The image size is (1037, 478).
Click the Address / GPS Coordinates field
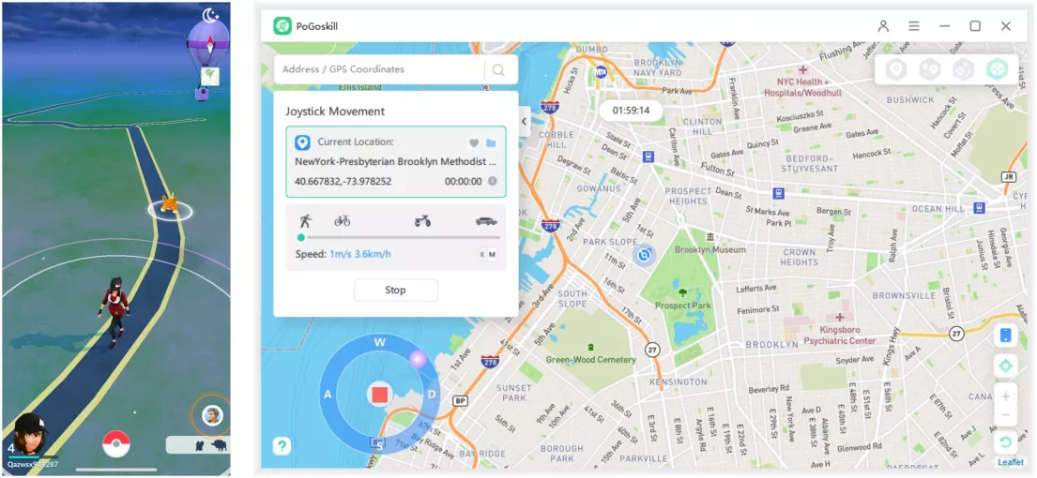point(378,69)
